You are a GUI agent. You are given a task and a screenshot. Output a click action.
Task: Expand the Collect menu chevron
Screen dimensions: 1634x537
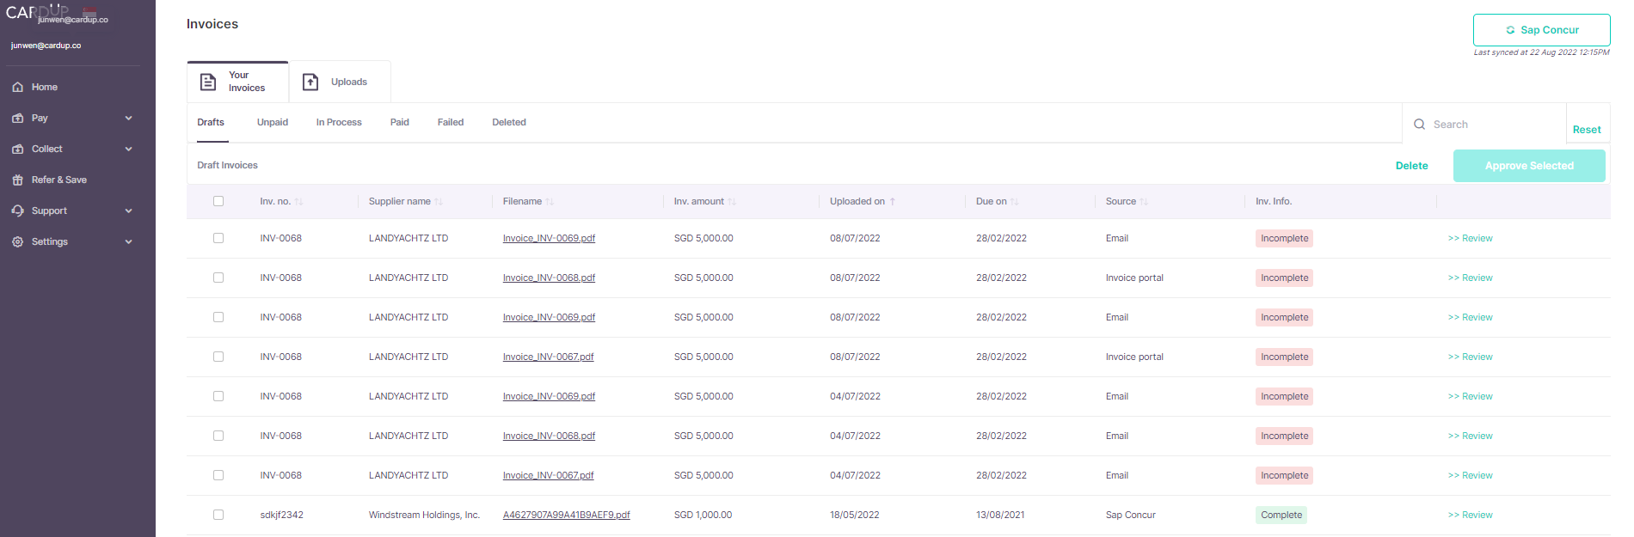tap(128, 149)
